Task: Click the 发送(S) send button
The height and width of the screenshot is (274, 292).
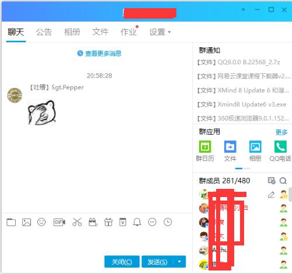Action: click(157, 262)
